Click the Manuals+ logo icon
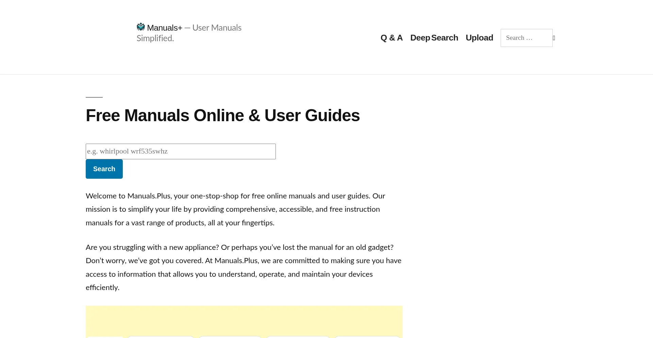The height and width of the screenshot is (338, 653). tap(141, 27)
